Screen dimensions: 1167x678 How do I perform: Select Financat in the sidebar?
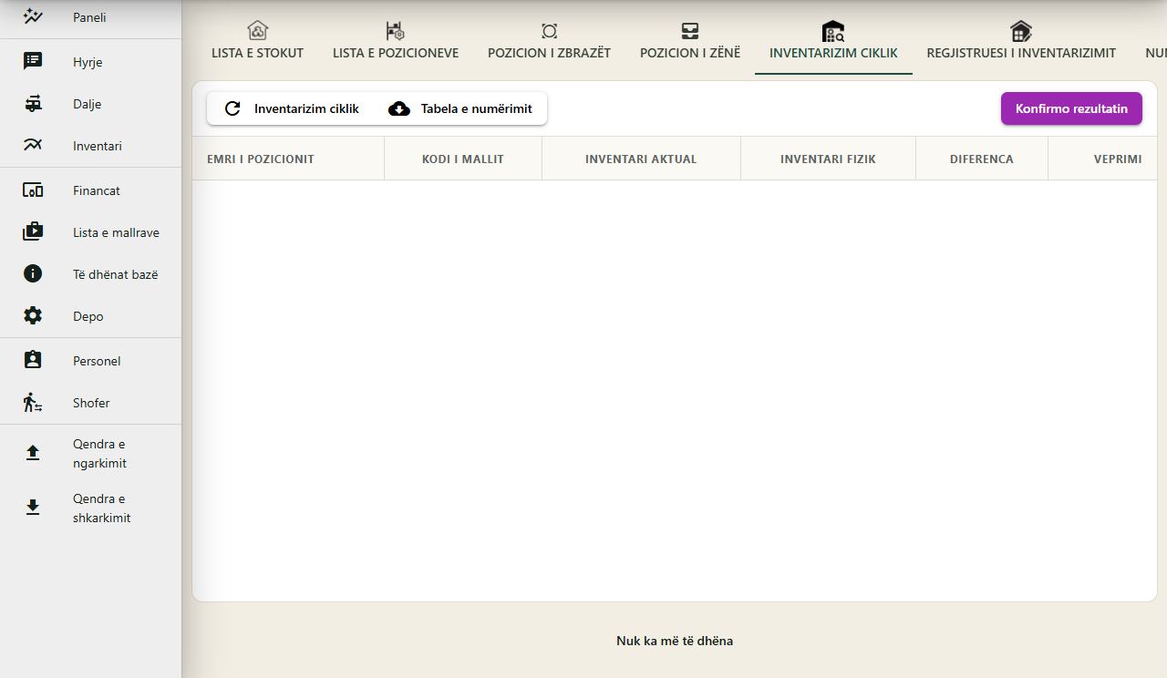coord(90,190)
